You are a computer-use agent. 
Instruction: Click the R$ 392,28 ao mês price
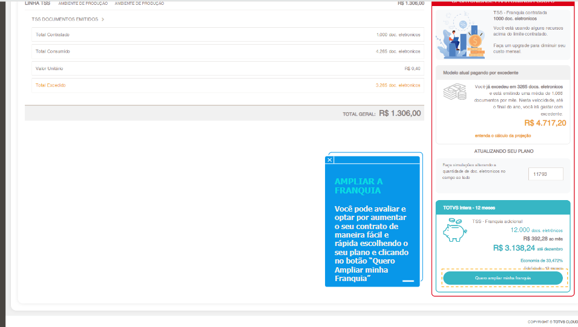pos(543,239)
